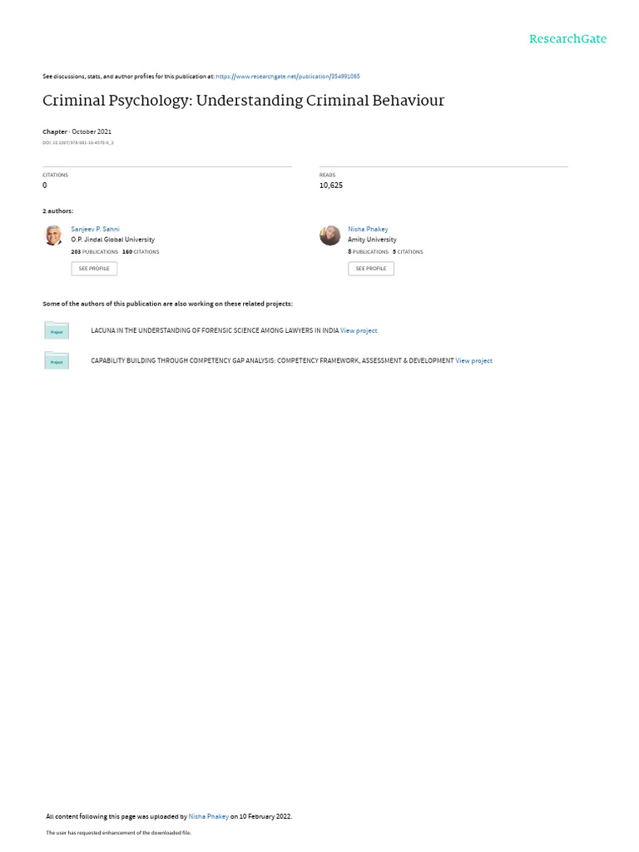Click the Lacuna forensic science project folder icon

coord(57,330)
